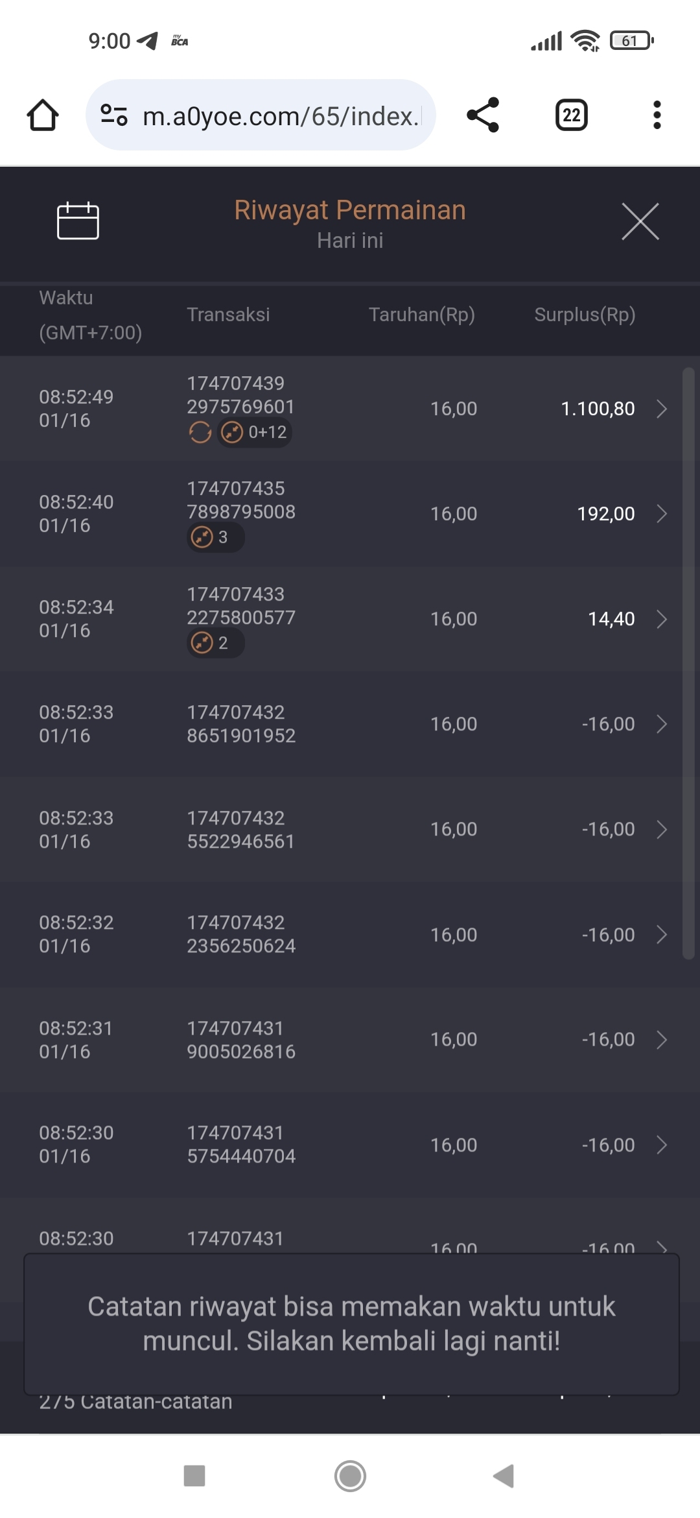Image resolution: width=700 pixels, height=1518 pixels.
Task: Click the history list vertical scrollbar
Action: point(688,662)
